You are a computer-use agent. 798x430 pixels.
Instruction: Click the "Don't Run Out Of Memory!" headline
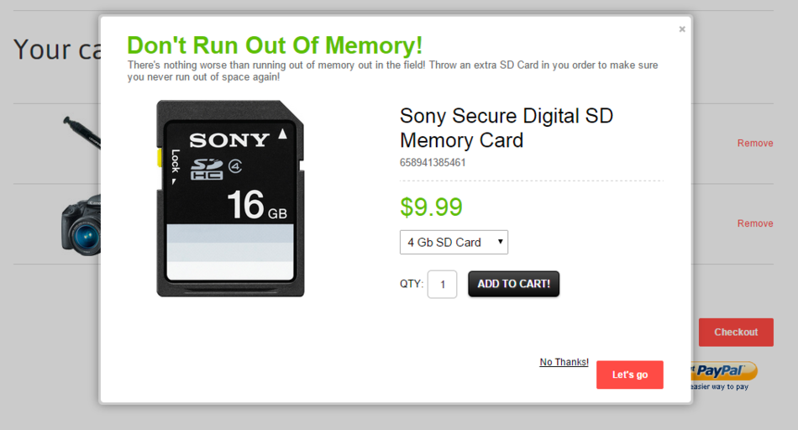pos(275,45)
